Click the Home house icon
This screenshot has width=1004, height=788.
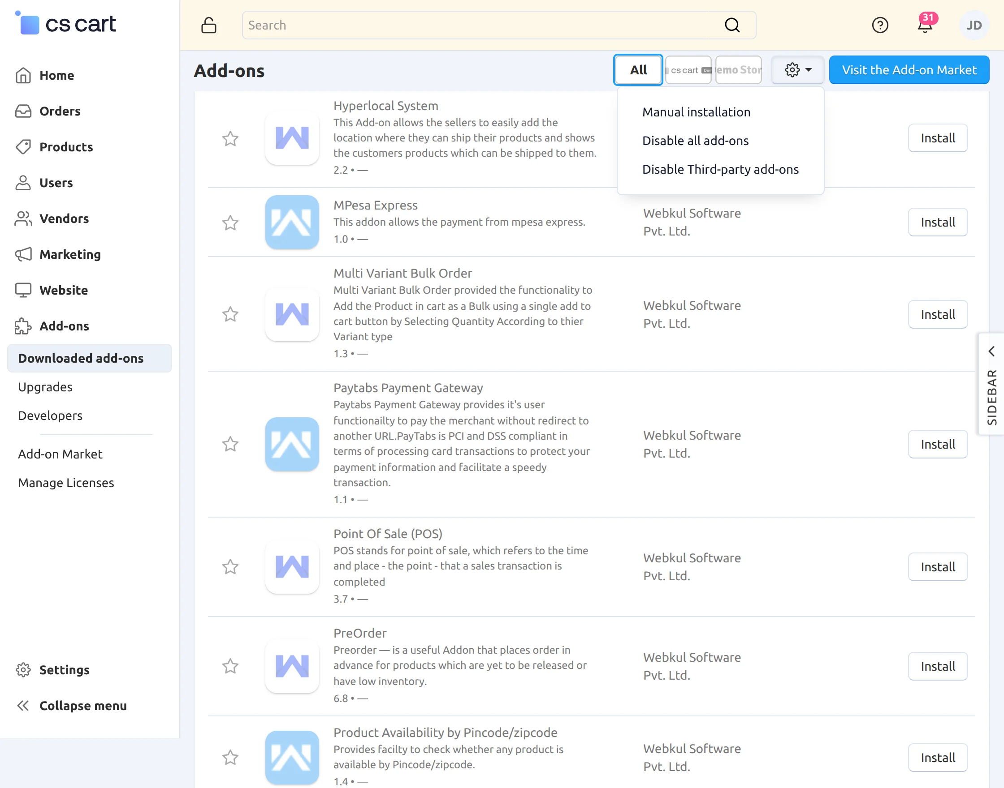23,75
